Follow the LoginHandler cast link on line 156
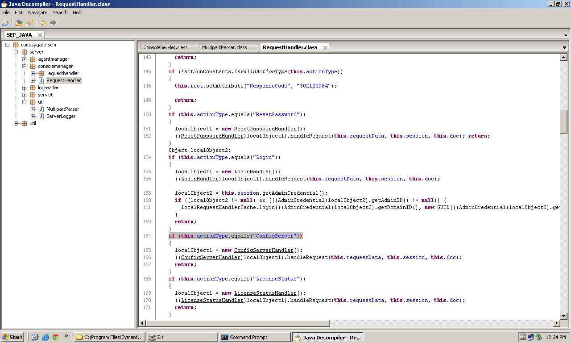This screenshot has width=571, height=343. (200, 179)
